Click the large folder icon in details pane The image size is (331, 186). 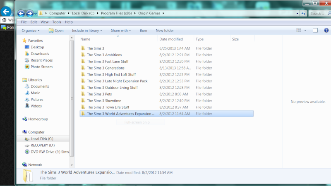[28, 175]
